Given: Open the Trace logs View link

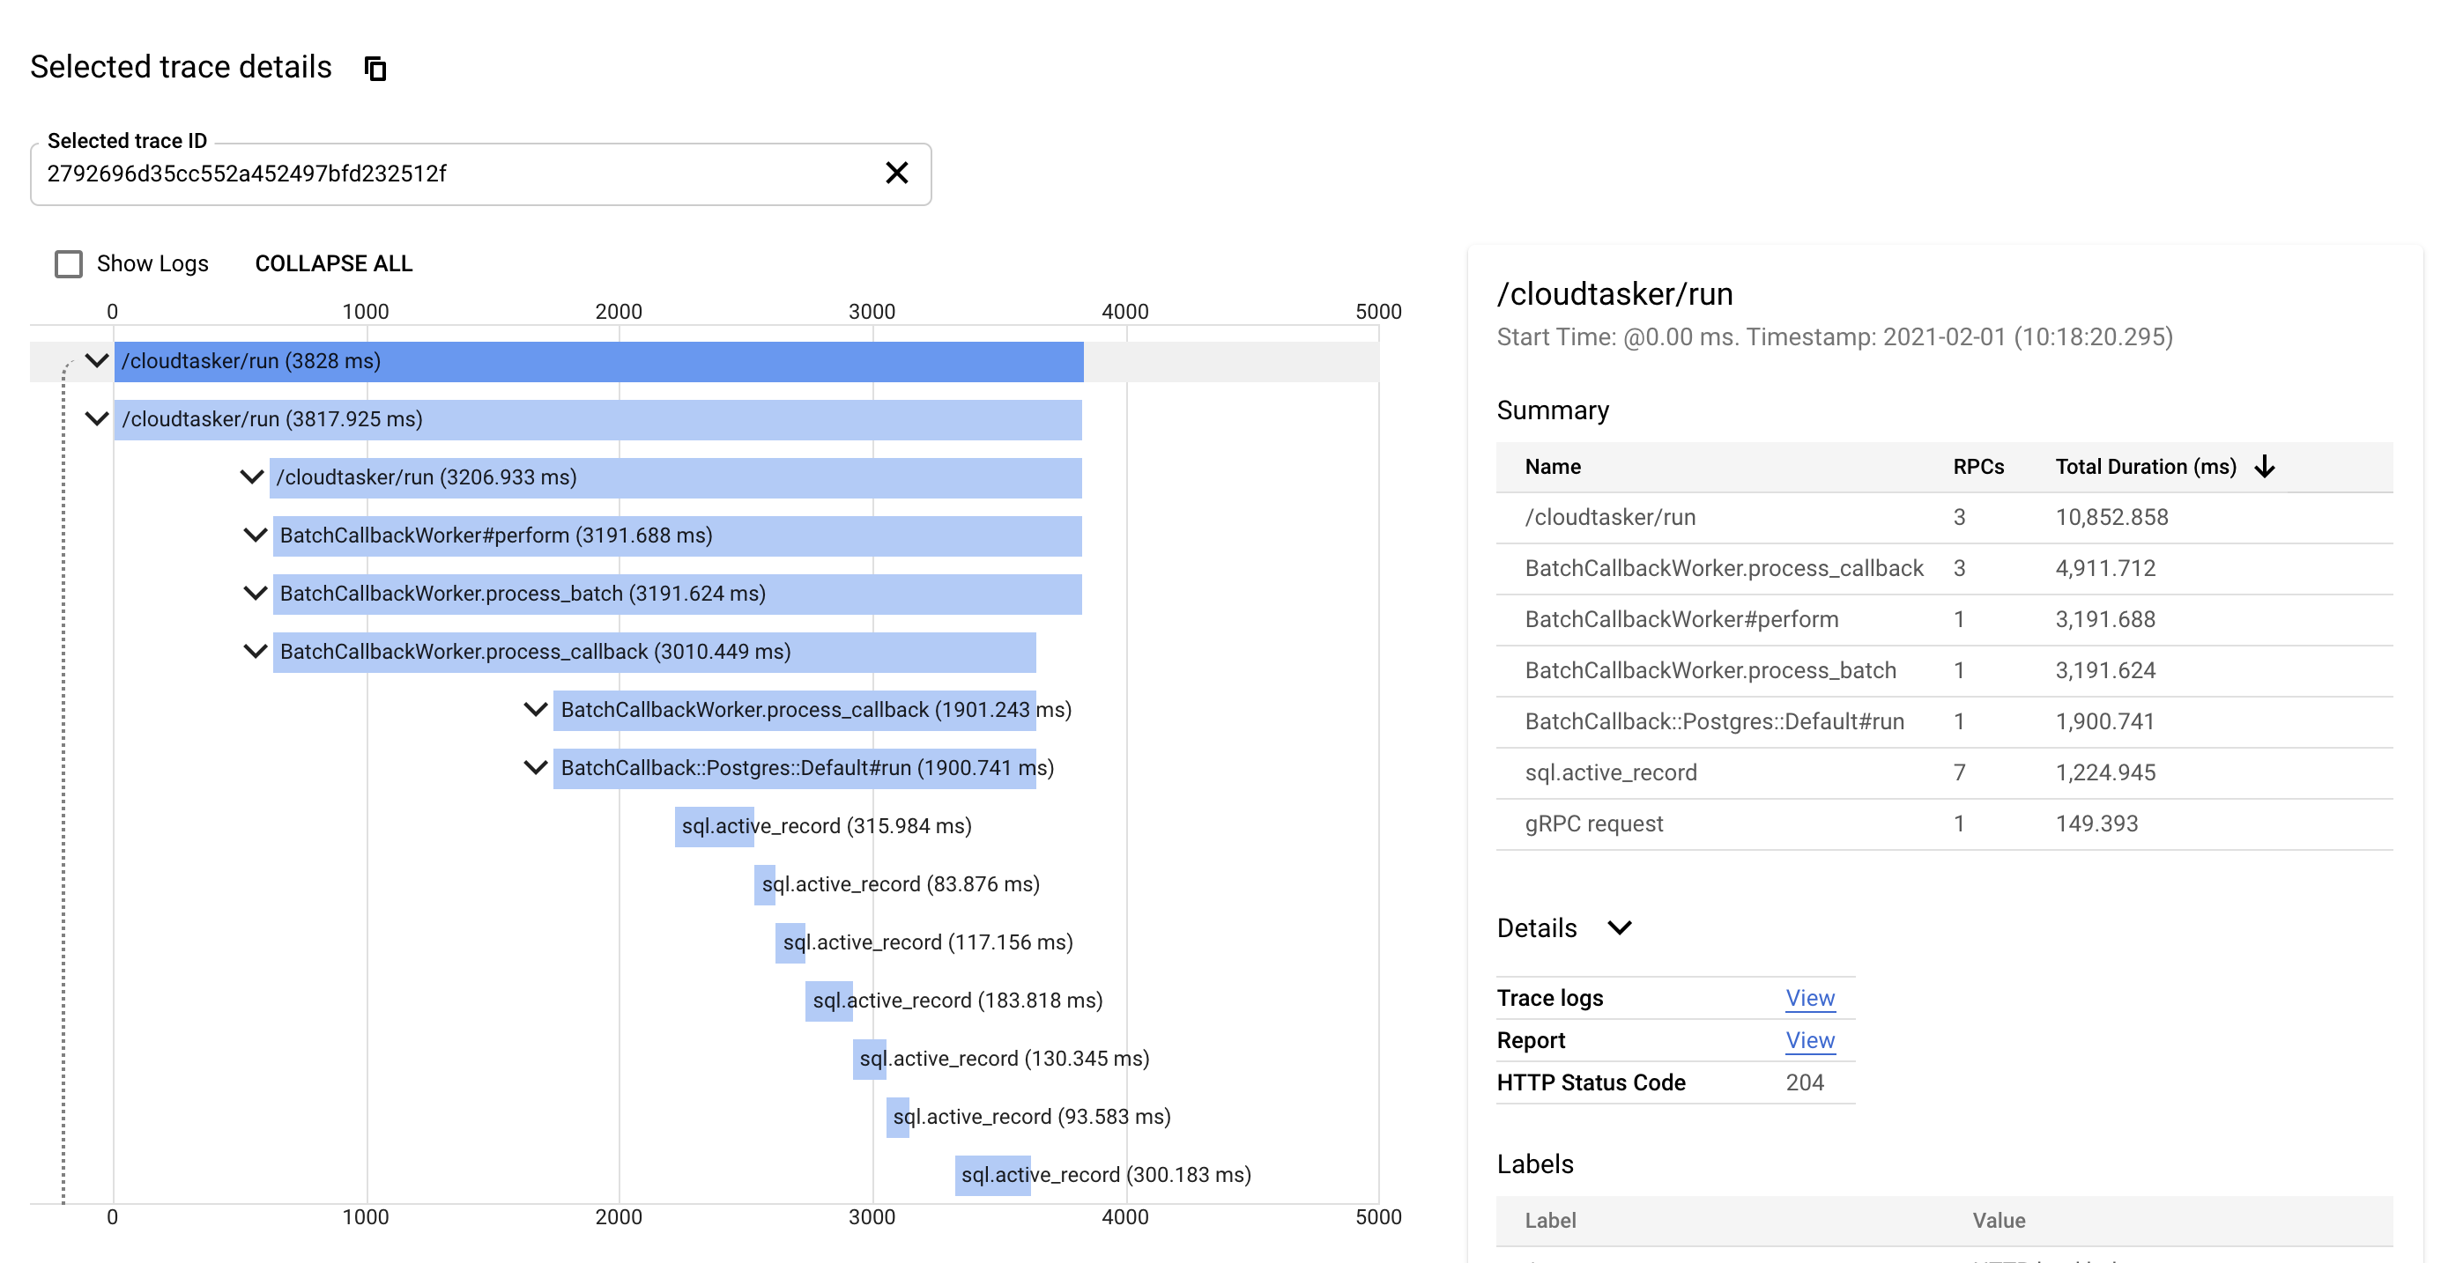Looking at the screenshot, I should tap(1809, 998).
